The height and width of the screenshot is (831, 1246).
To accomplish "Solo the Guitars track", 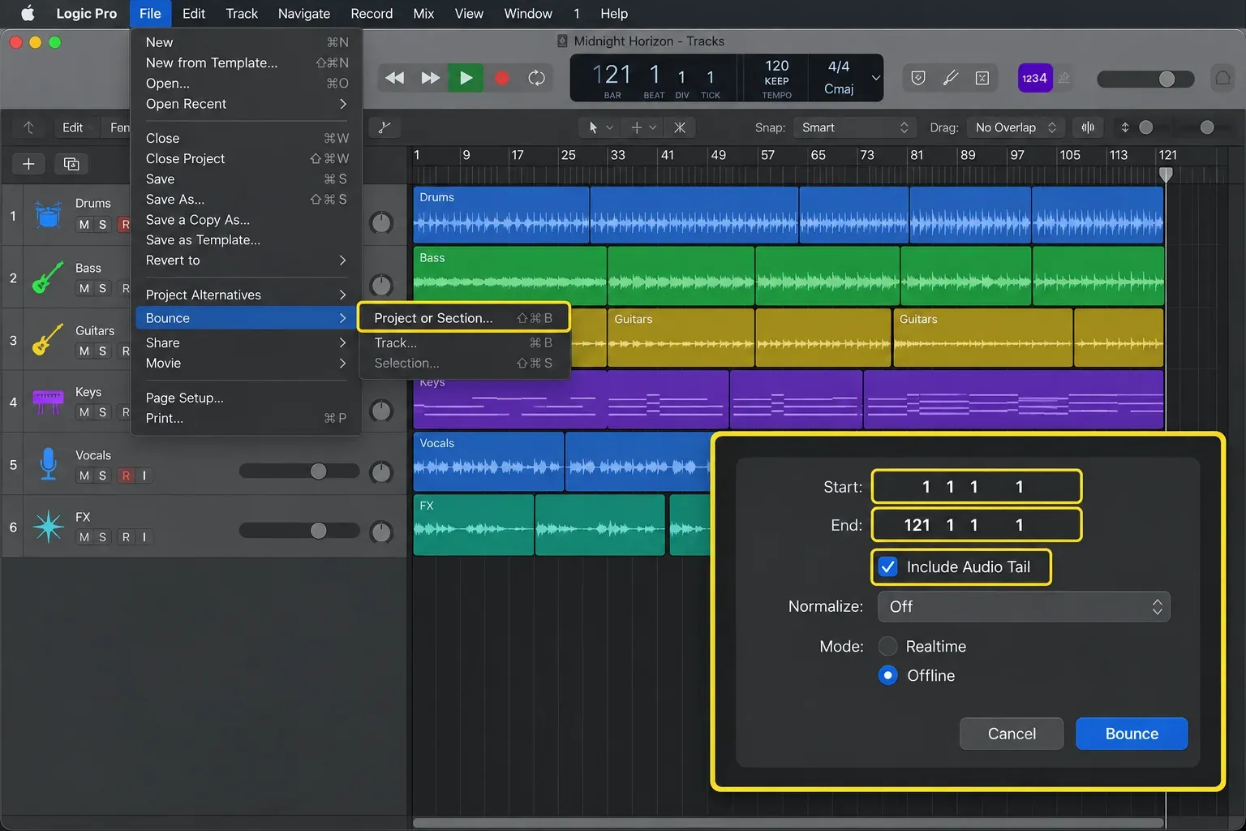I will click(x=102, y=351).
